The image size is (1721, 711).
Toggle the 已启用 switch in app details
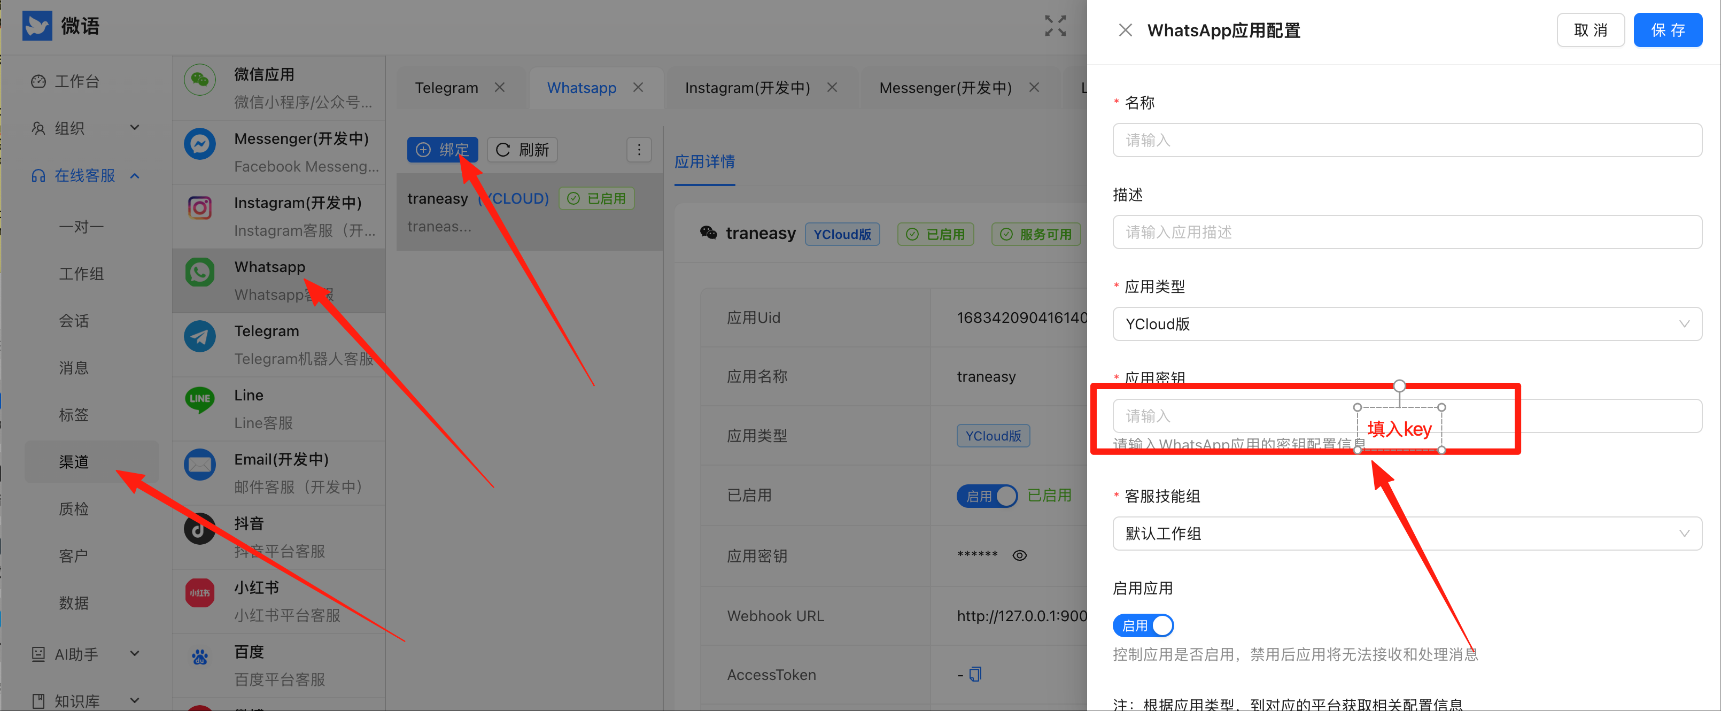coord(987,496)
